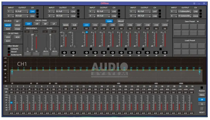Screen dimensions: 210x120
Task: Mute CH10 using its speaker icon
Action: coord(165,53)
